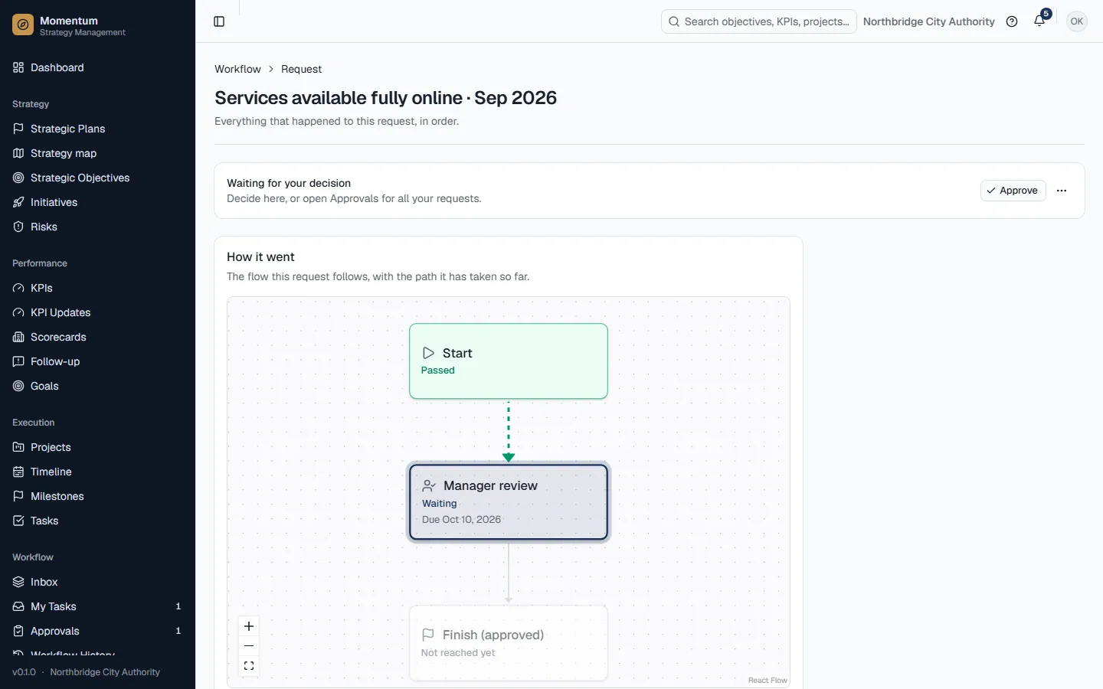1103x689 pixels.
Task: Toggle the sidebar collapse icon
Action: tap(219, 21)
